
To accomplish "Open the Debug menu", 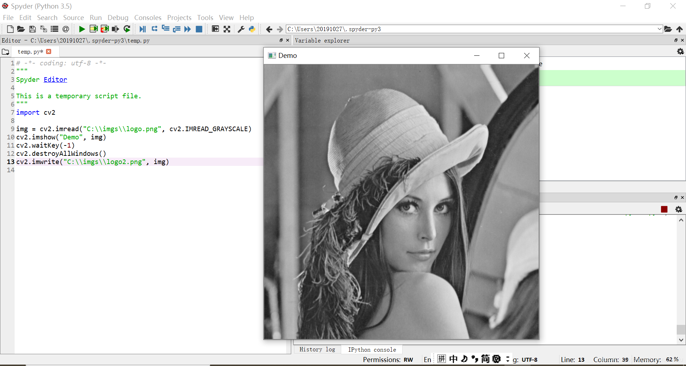I will point(118,18).
